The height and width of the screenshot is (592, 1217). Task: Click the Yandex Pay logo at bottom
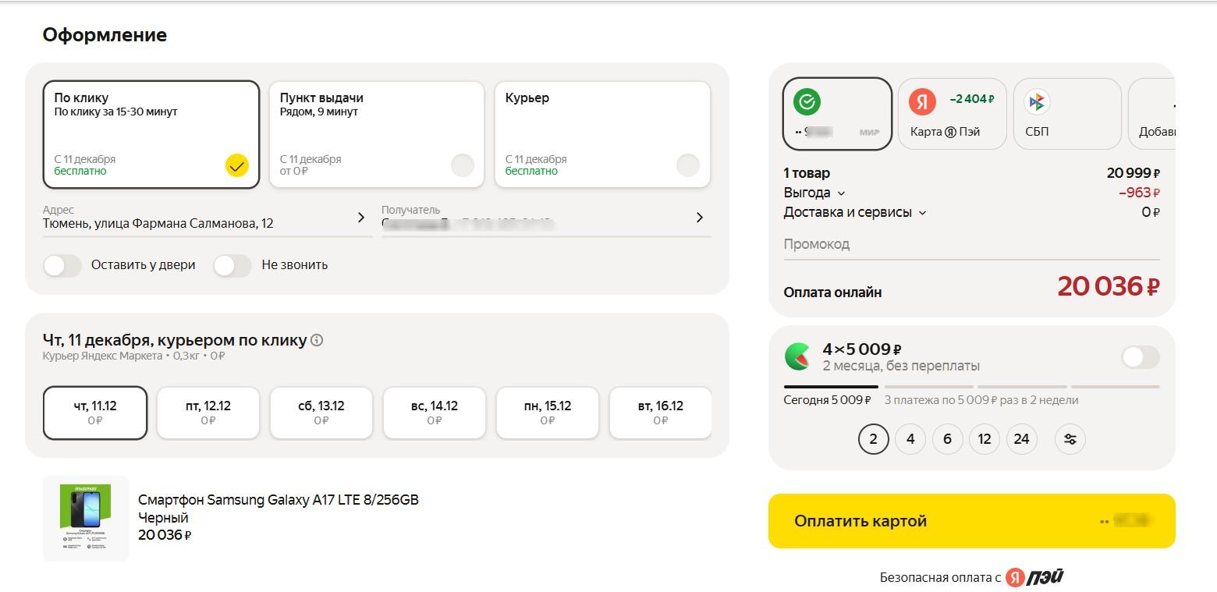pos(1034,577)
